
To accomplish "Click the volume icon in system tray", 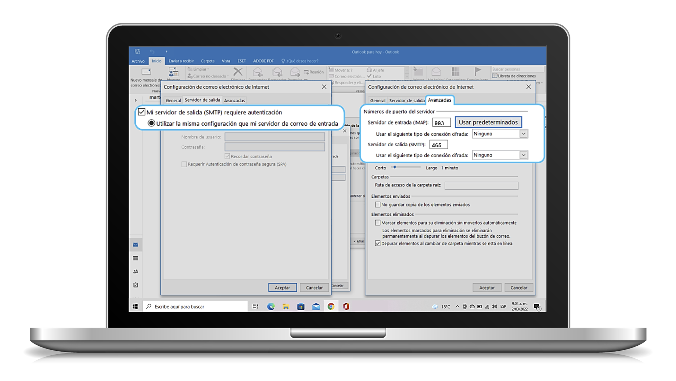I will [494, 306].
